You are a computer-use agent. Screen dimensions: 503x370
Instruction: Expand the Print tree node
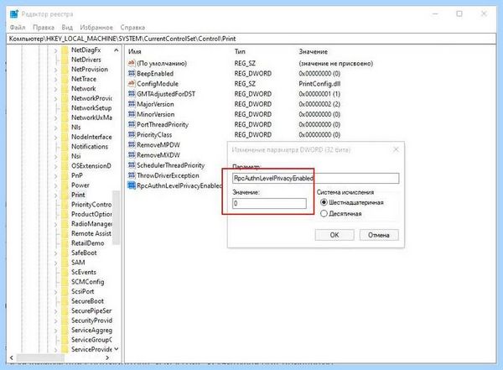pos(55,195)
